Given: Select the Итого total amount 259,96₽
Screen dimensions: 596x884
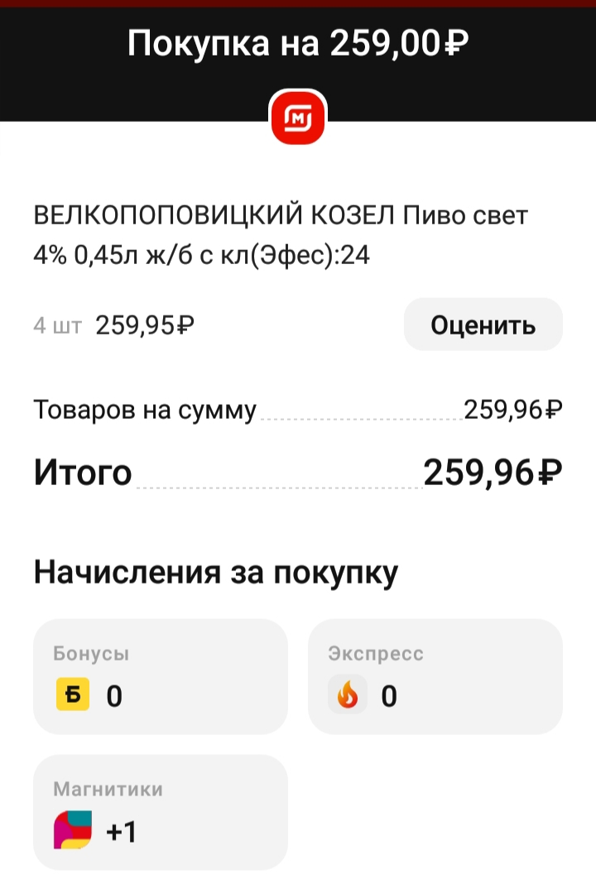Looking at the screenshot, I should (493, 473).
